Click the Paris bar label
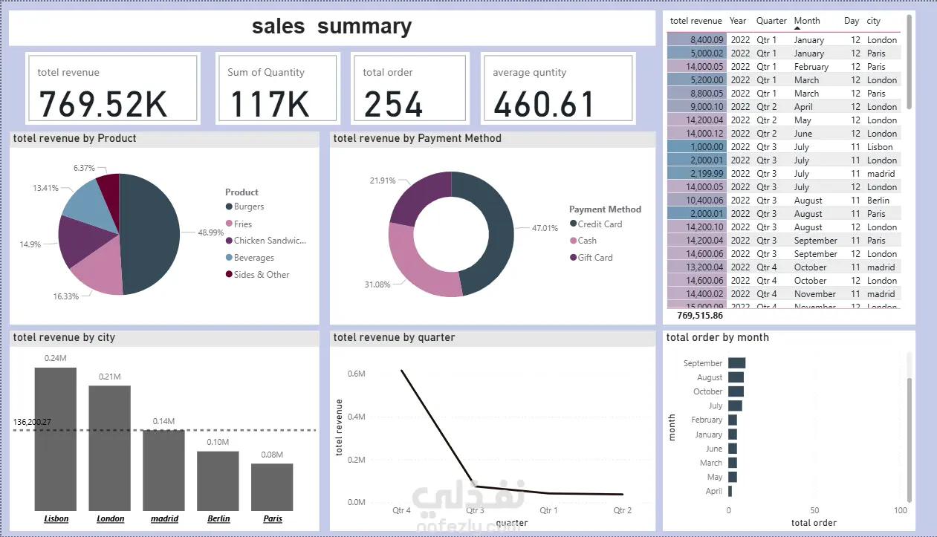Image resolution: width=937 pixels, height=537 pixels. pyautogui.click(x=272, y=518)
